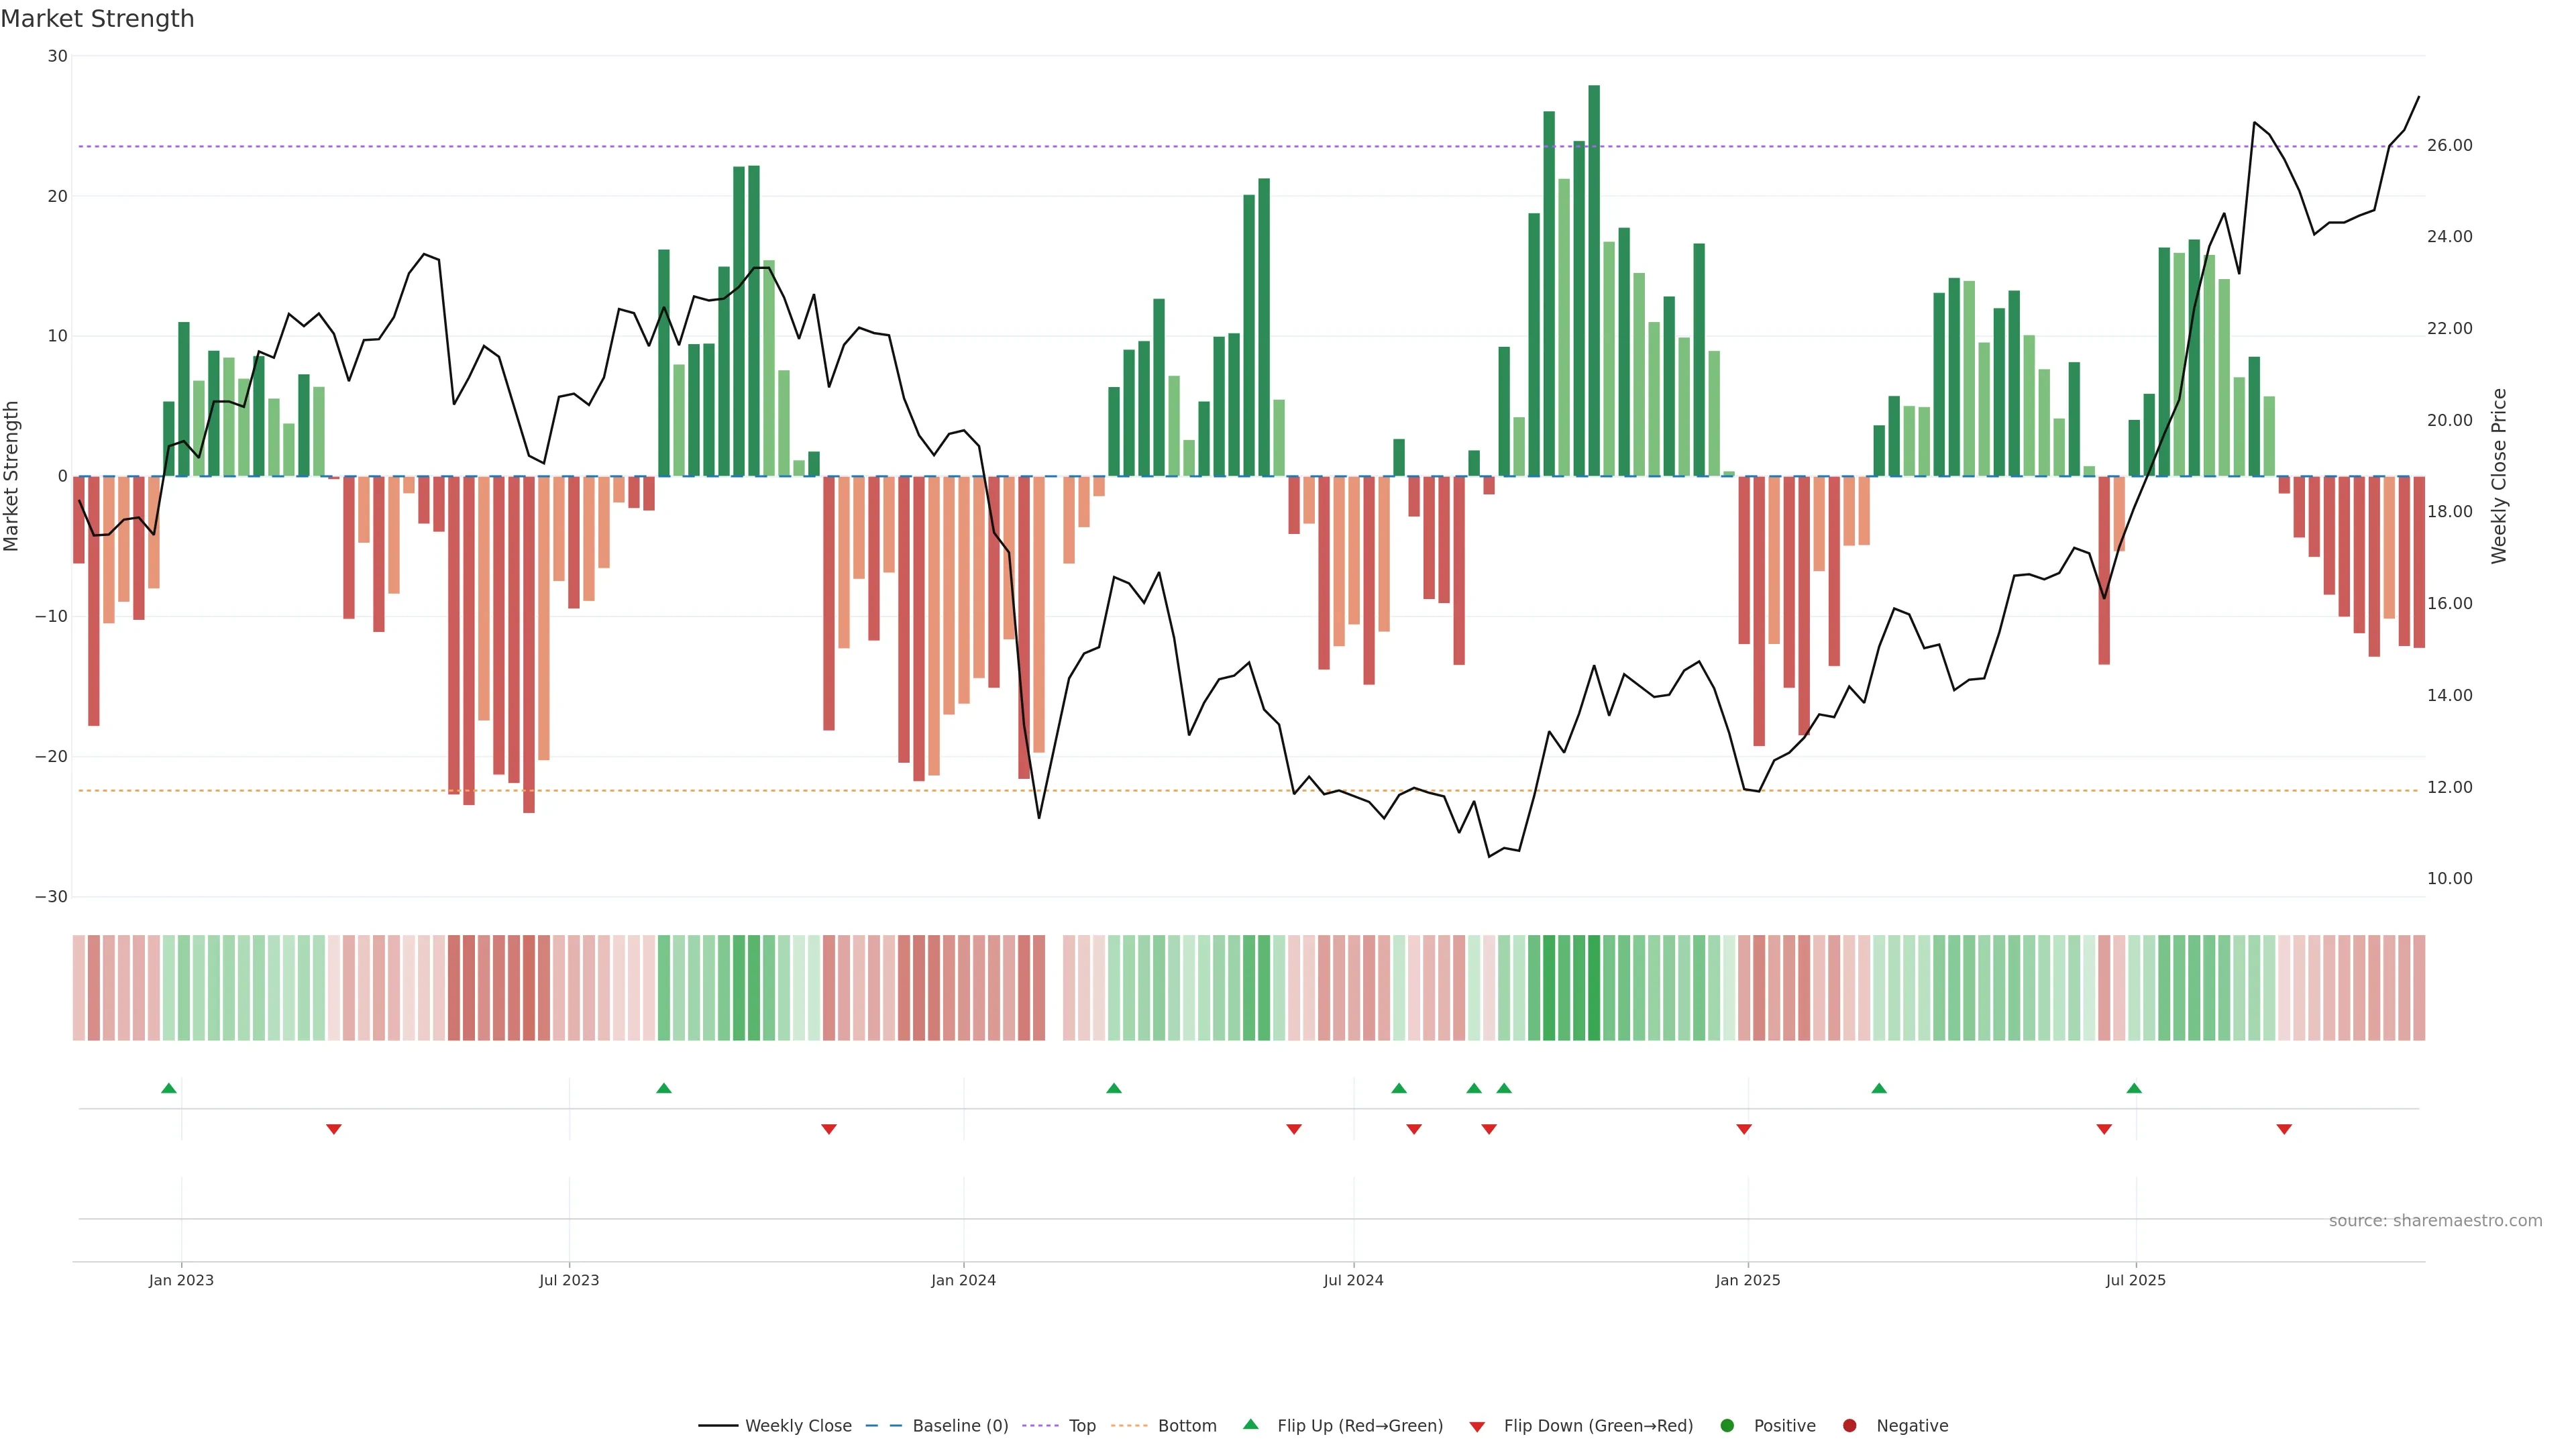2576x1449 pixels.
Task: Click the green flip-up marker nearest Jul 2025
Action: pos(2134,1088)
